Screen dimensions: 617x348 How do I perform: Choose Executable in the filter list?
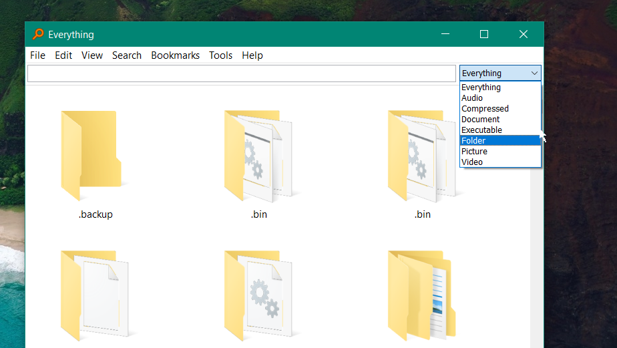(x=501, y=130)
